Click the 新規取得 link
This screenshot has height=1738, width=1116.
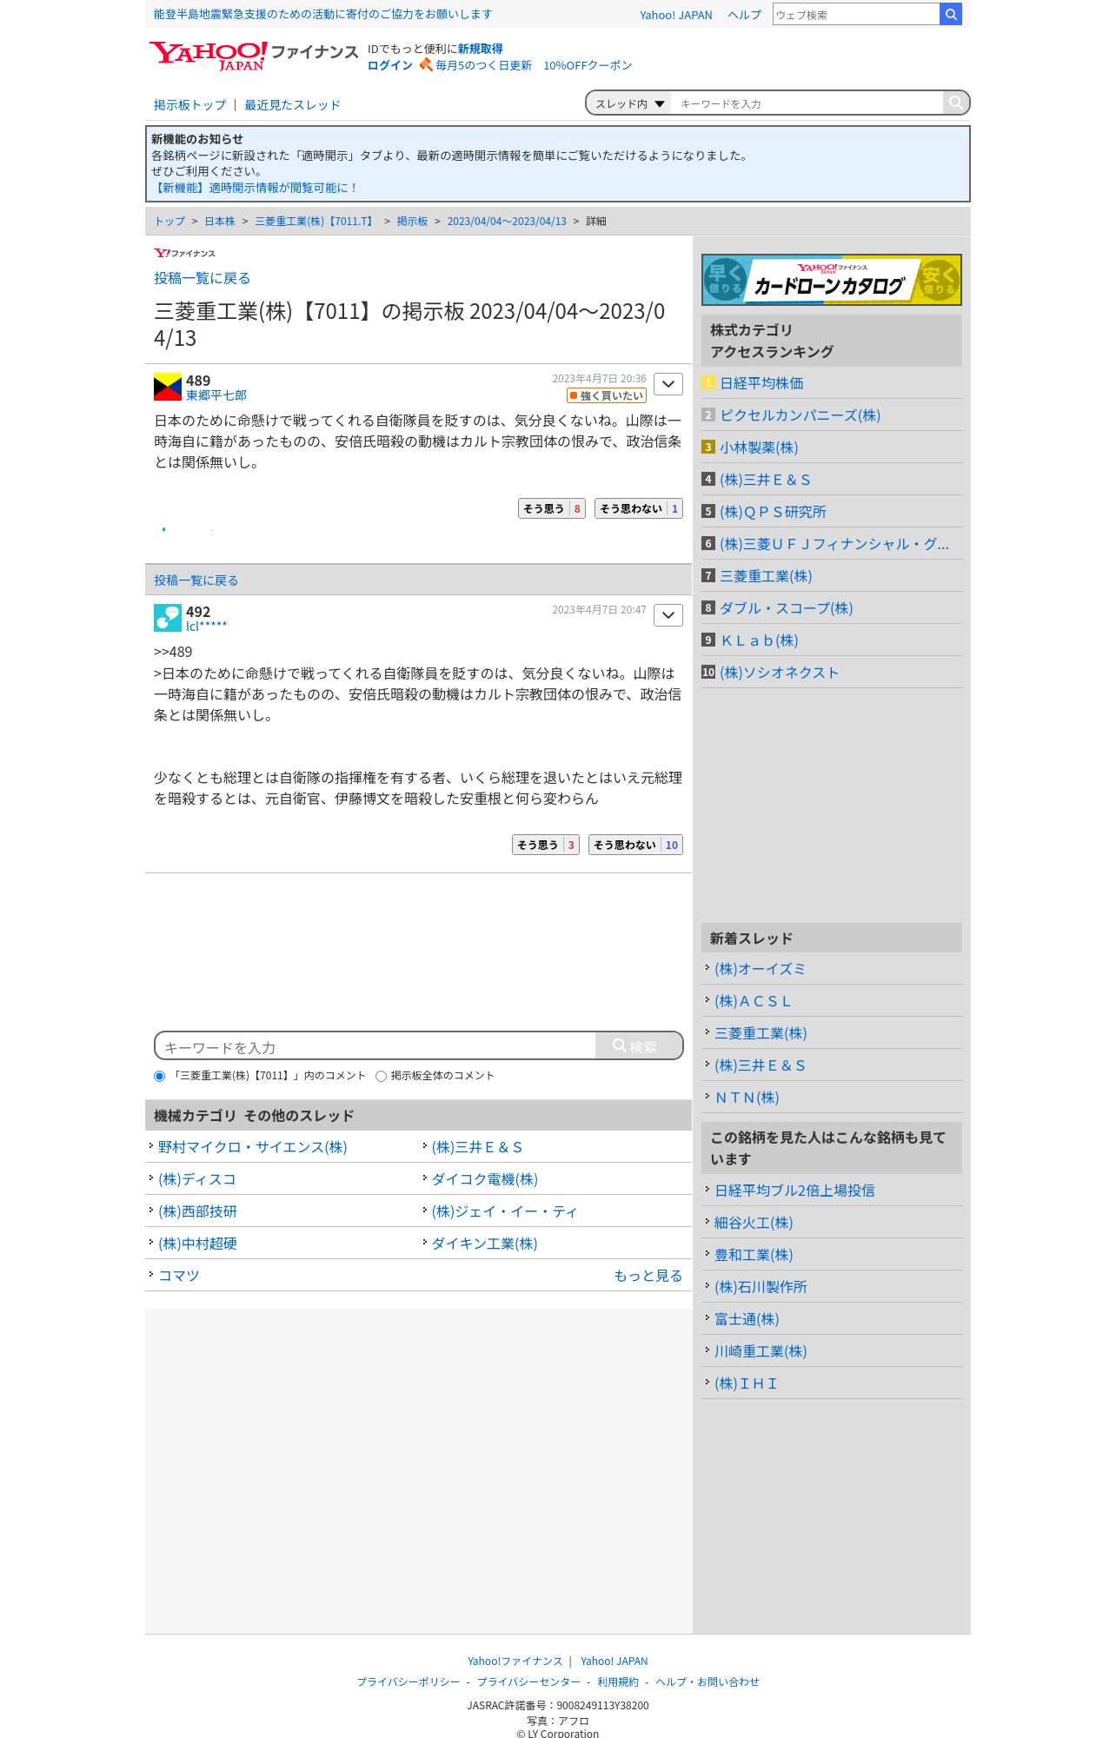coord(480,49)
